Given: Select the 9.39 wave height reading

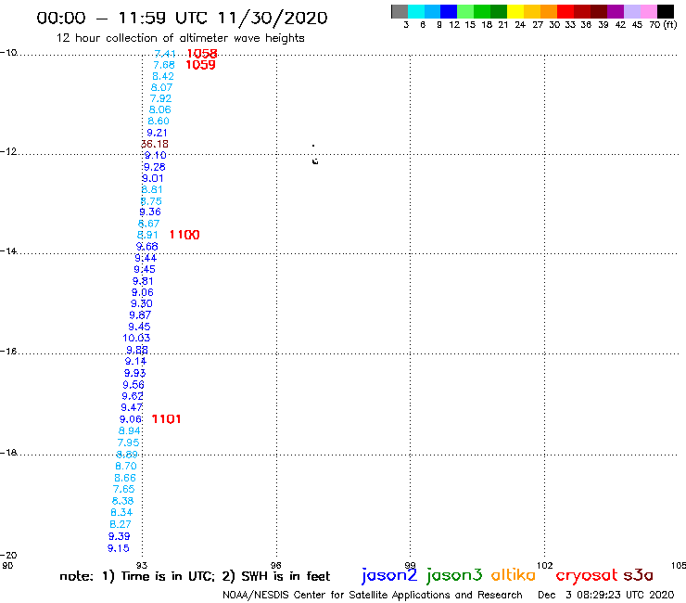Looking at the screenshot, I should [119, 536].
